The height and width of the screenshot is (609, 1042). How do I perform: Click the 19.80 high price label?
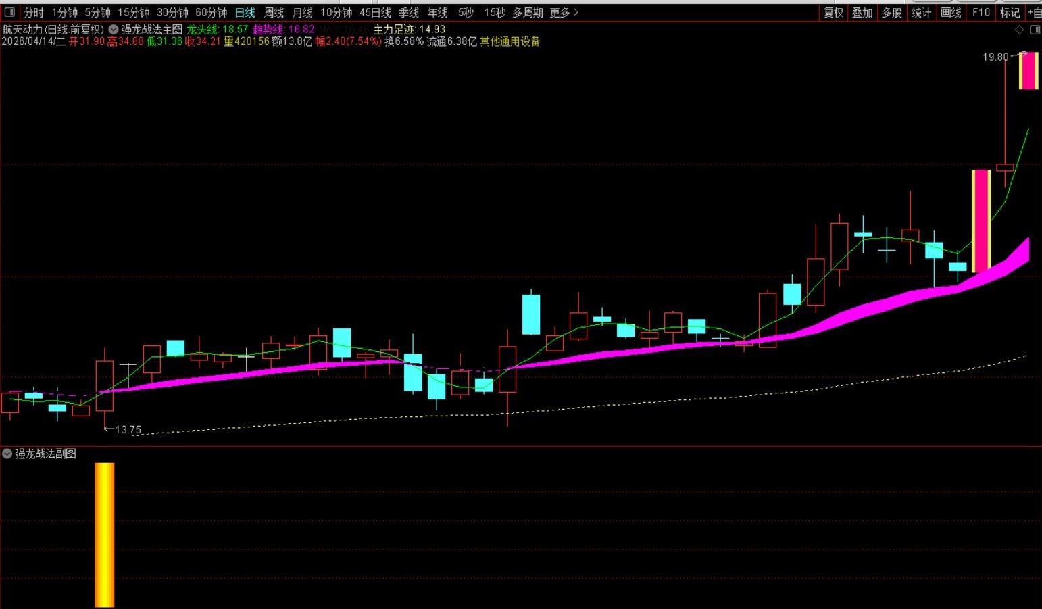coord(995,57)
